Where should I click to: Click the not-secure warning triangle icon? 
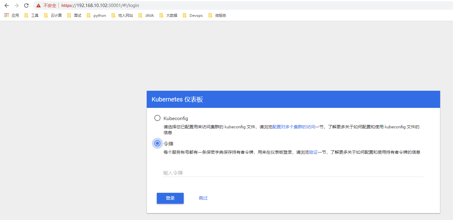coord(39,5)
